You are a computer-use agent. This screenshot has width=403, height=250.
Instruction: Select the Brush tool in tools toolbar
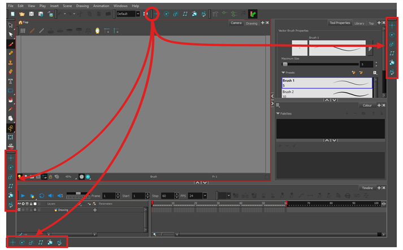(11, 43)
